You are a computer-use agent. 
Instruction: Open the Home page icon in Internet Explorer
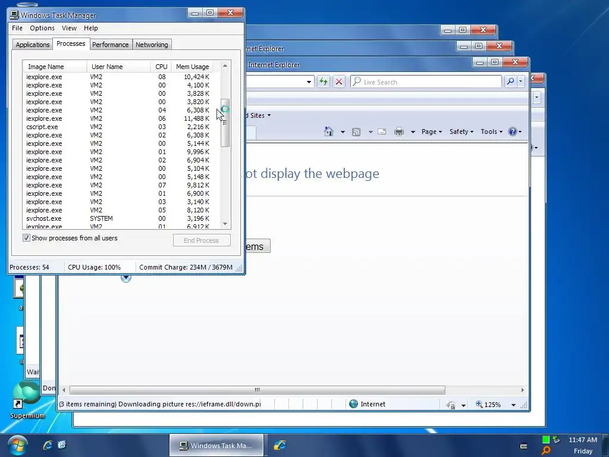click(329, 132)
